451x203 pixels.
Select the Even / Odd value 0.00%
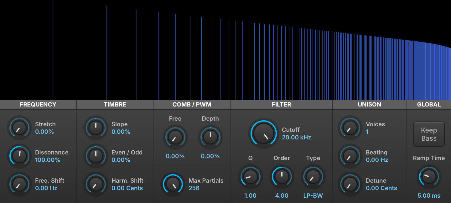click(121, 160)
